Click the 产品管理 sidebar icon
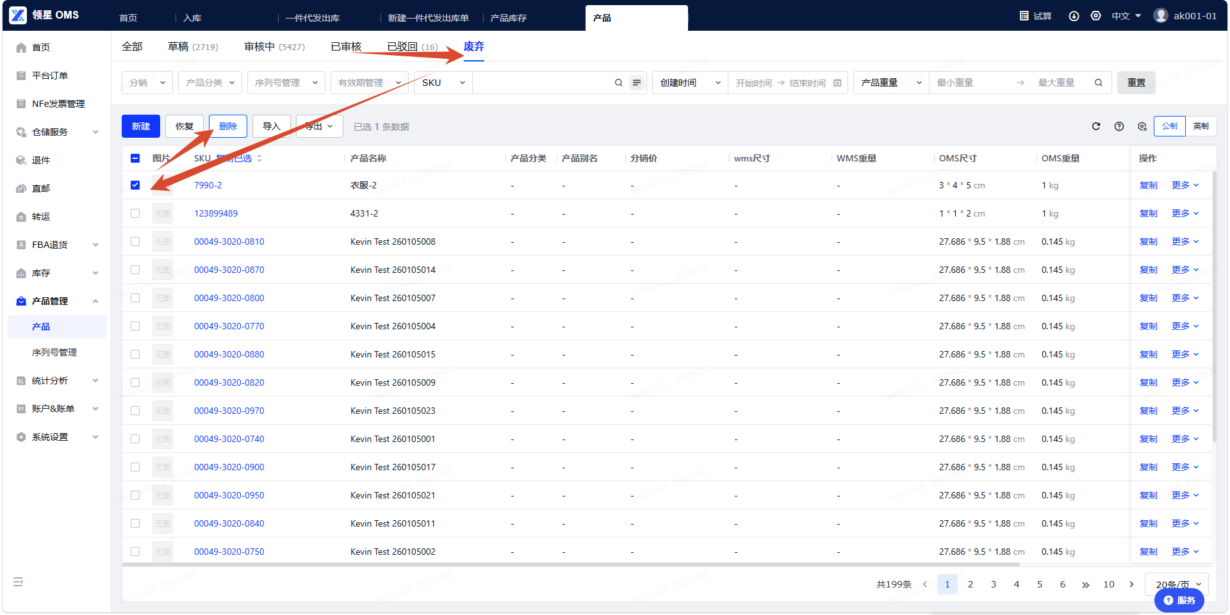This screenshot has width=1230, height=615. [x=21, y=301]
